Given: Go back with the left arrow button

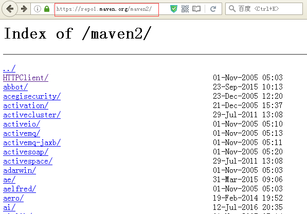Looking at the screenshot, I should pos(10,9).
